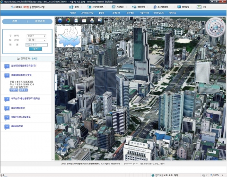Screen dimensions: 227x177
Task: Open the 문화예술 submenu item
Action: (x=130, y=13)
